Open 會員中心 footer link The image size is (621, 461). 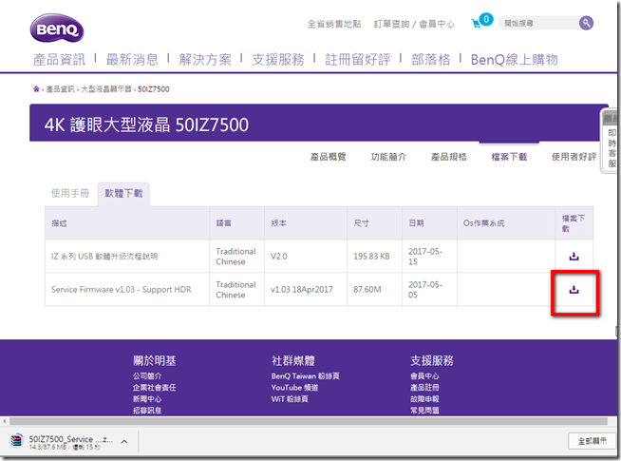[x=424, y=375]
